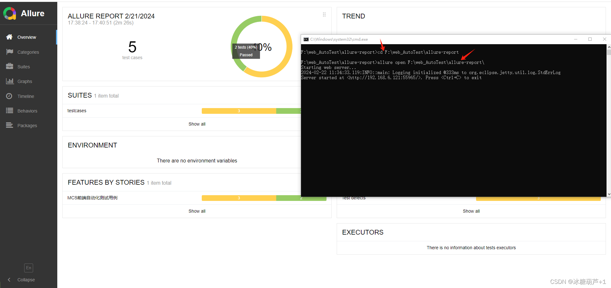Maximize the cmd.exe window

(590, 39)
